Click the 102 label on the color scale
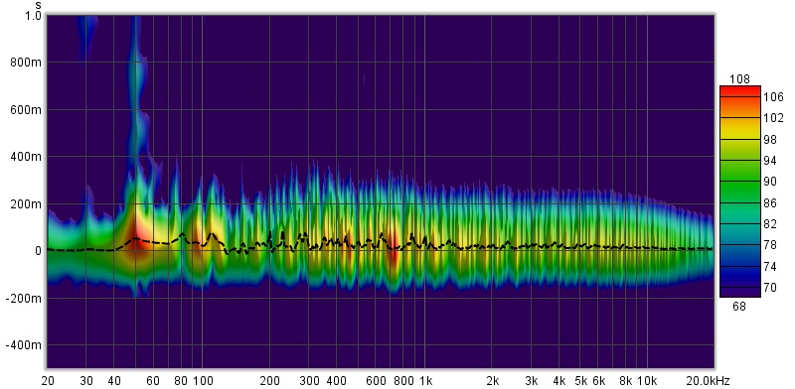This screenshot has height=389, width=795. [x=774, y=118]
